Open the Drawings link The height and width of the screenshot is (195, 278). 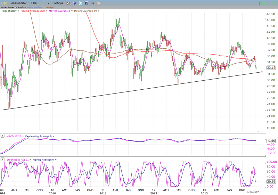49,7
